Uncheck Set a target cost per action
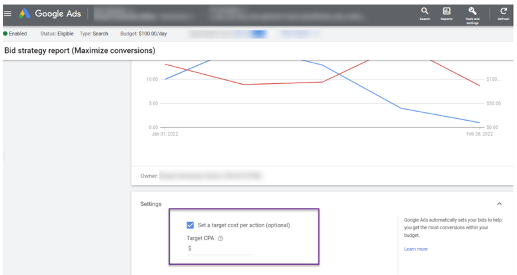Viewport: 517px width, 275px height. click(190, 225)
